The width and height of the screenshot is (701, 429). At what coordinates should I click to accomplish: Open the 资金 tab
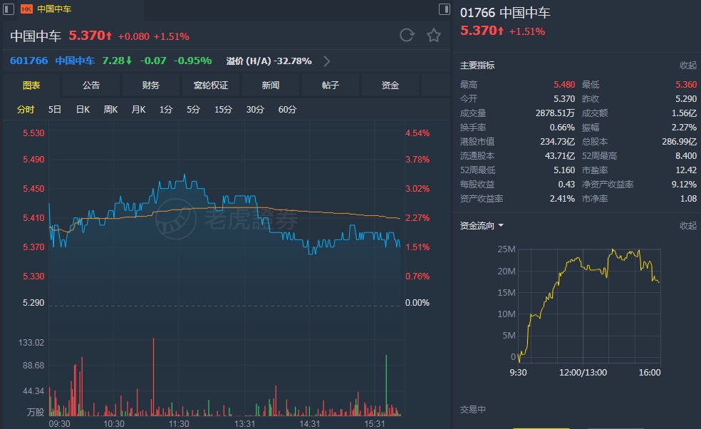(x=390, y=86)
